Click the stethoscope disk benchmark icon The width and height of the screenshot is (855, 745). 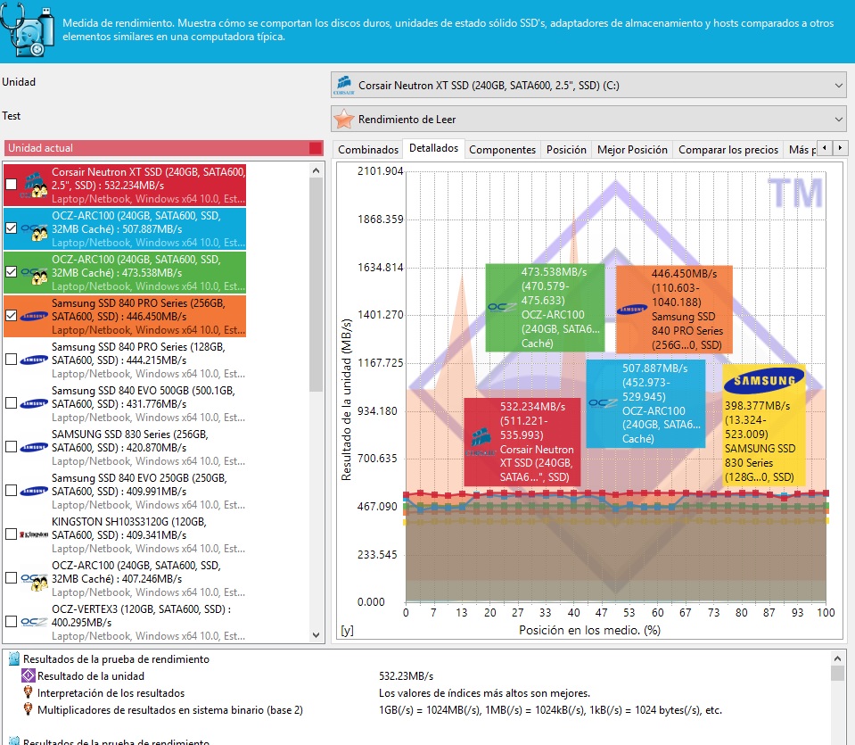pyautogui.click(x=28, y=30)
